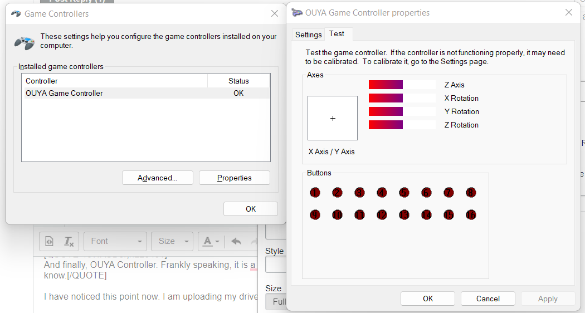Click the Z Rotation progress bar
Image resolution: width=585 pixels, height=313 pixels.
[x=402, y=125]
